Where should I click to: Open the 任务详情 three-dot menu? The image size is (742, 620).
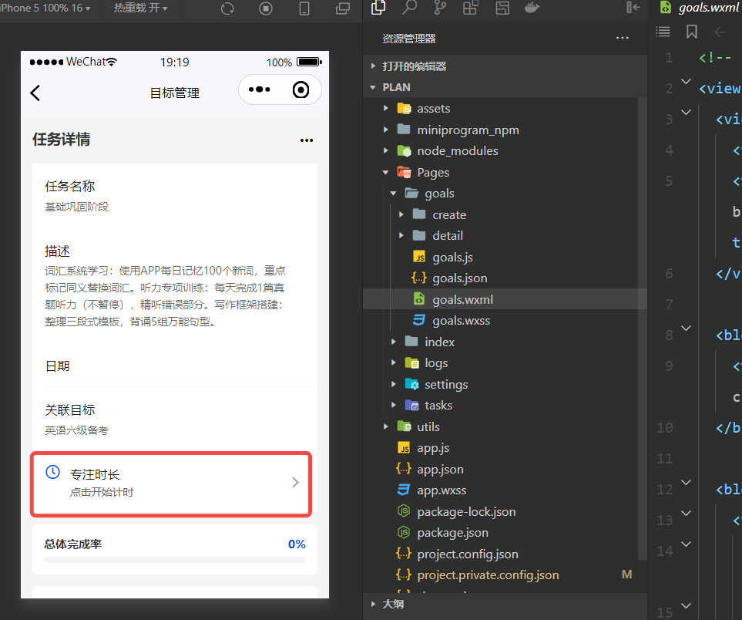tap(307, 140)
